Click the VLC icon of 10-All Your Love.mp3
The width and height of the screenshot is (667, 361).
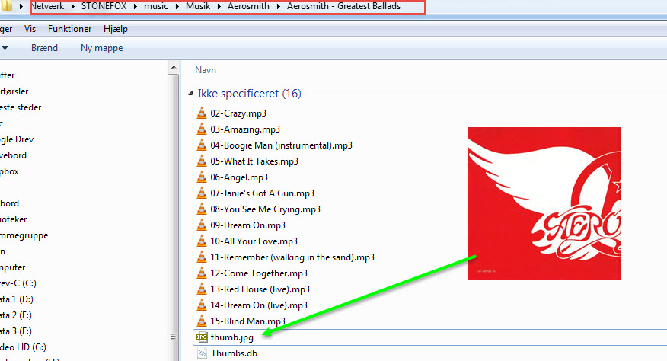[x=202, y=241]
